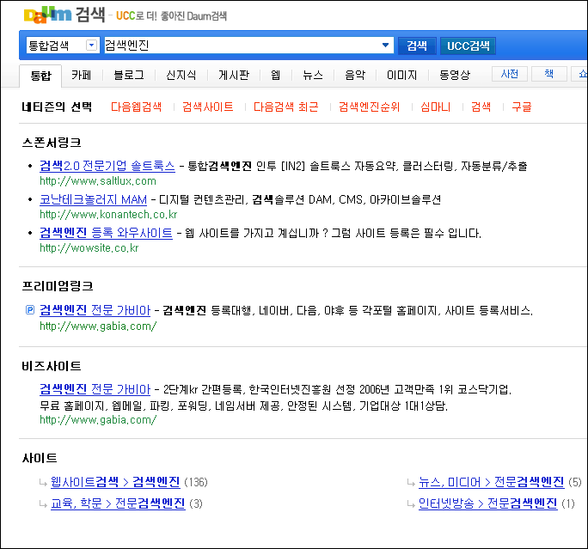Switch to the 웹 tab

tap(276, 75)
